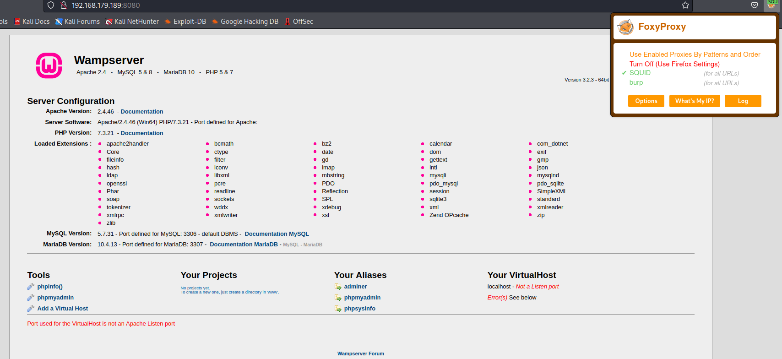This screenshot has width=782, height=359.
Task: Open the Documentation MySQL link
Action: click(x=277, y=234)
